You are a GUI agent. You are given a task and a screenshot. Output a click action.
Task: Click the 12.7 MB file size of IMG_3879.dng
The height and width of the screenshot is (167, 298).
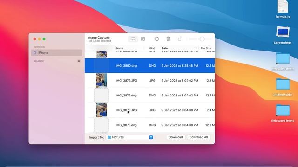point(210,96)
